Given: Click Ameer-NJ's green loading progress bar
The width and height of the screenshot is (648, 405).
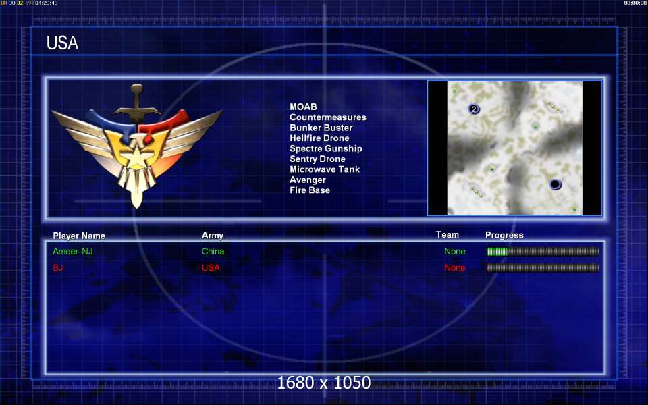Looking at the screenshot, I should click(x=542, y=252).
